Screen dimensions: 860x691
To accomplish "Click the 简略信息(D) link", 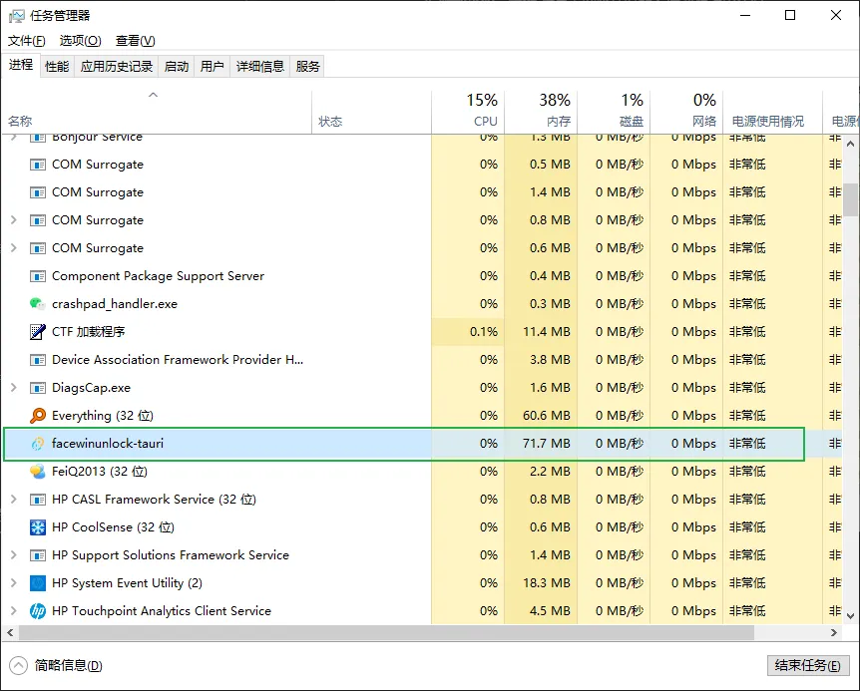I will [x=68, y=665].
